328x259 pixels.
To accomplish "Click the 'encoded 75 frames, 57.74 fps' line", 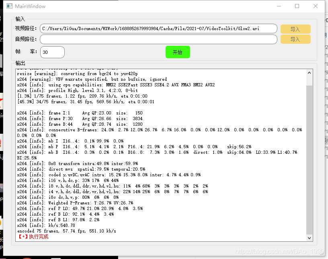I will pos(66,231).
